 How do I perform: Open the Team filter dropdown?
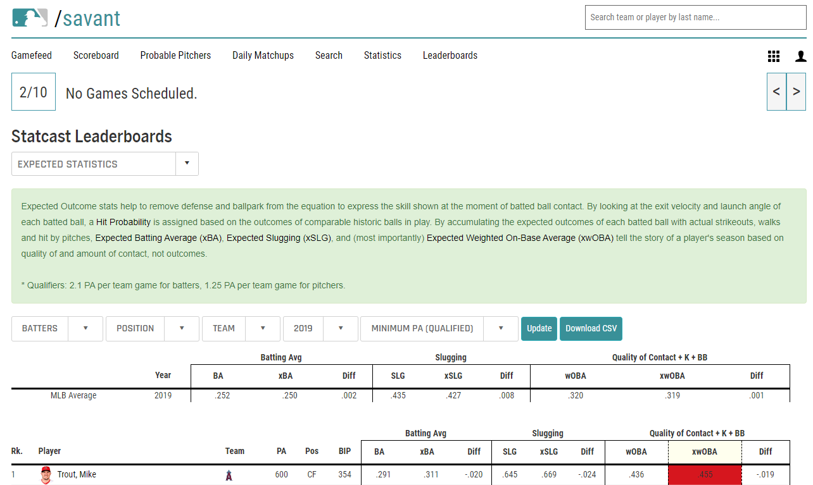[x=241, y=329]
